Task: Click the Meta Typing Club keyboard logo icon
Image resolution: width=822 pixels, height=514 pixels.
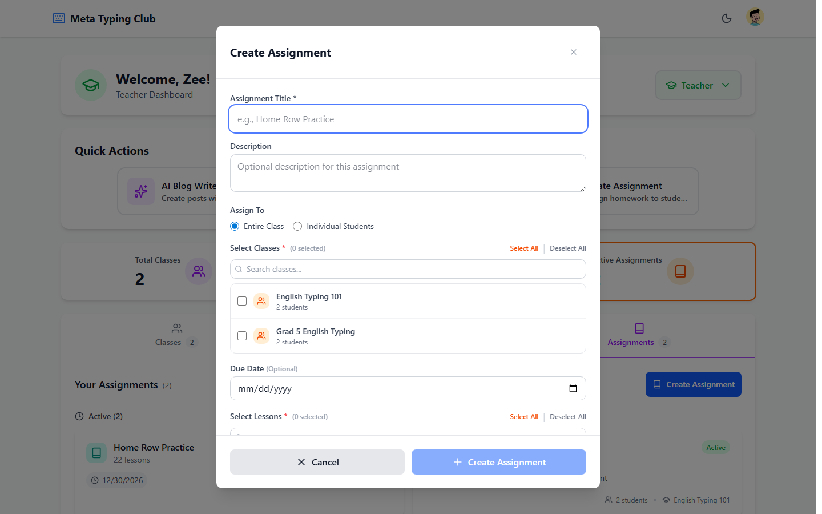Action: [59, 18]
